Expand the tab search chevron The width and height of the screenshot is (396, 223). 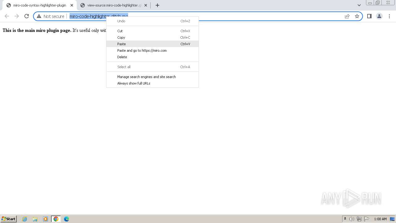coord(359,5)
